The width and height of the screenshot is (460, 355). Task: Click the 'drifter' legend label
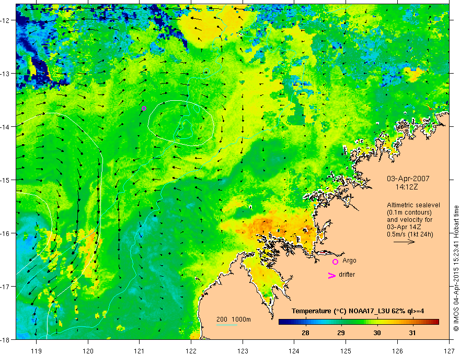coord(347,275)
